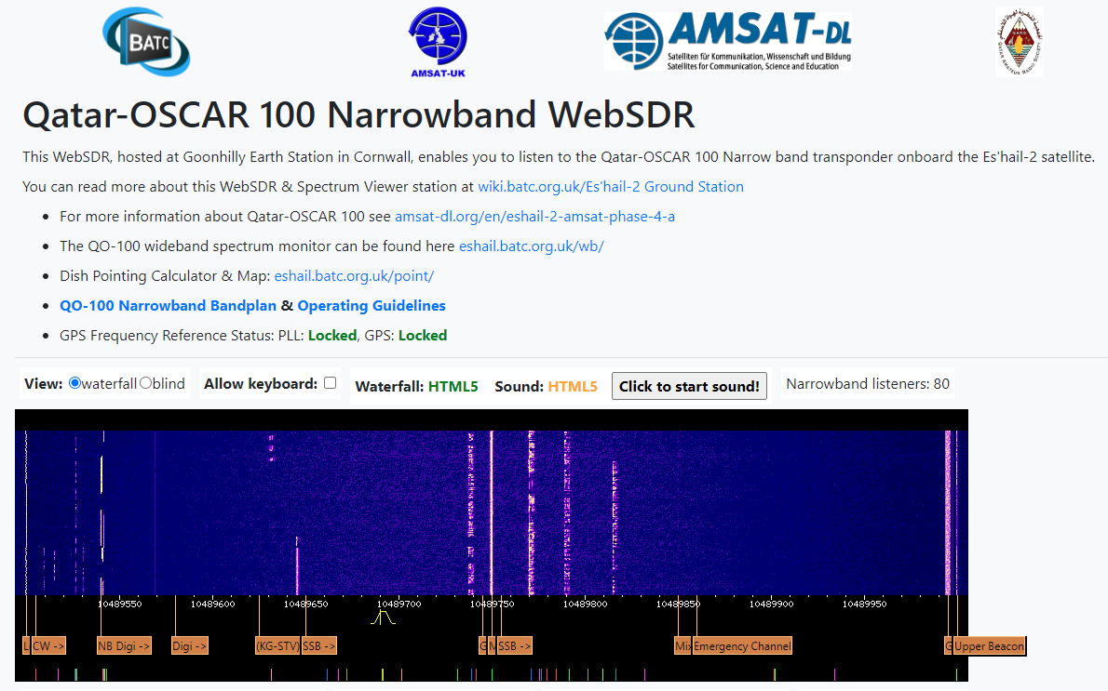Tune to the 10489700 frequency tick

pyautogui.click(x=399, y=604)
